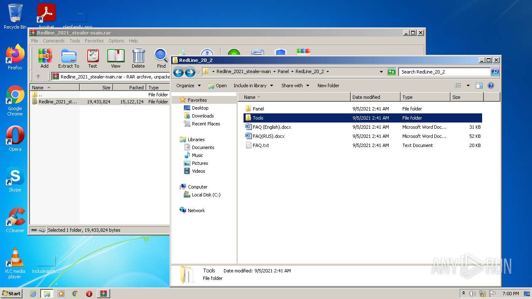The width and height of the screenshot is (532, 299).
Task: Change view mode icon in Explorer
Action: pos(458,86)
